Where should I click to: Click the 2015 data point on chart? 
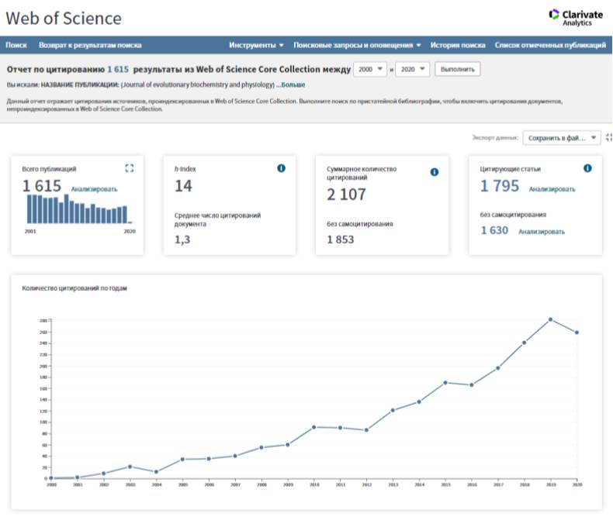[x=445, y=383]
